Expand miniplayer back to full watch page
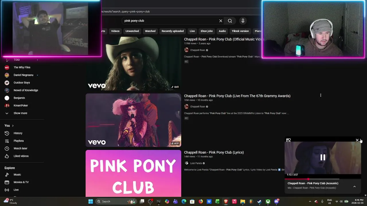This screenshot has height=206, width=367. coord(288,140)
